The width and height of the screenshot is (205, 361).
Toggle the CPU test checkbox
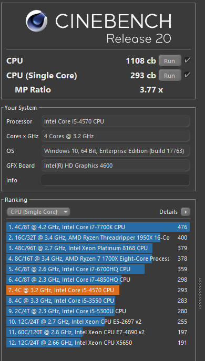(x=187, y=60)
